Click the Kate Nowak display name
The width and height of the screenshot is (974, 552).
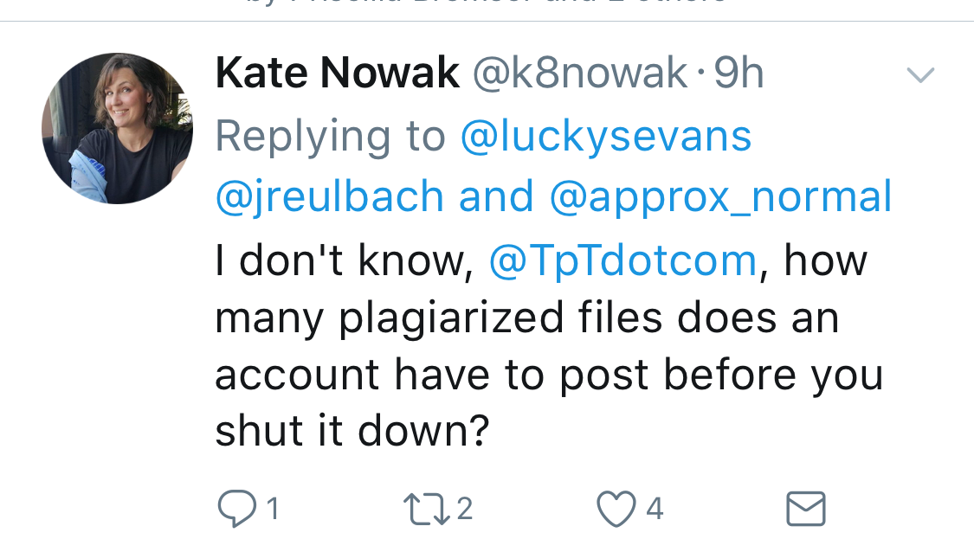tap(337, 74)
